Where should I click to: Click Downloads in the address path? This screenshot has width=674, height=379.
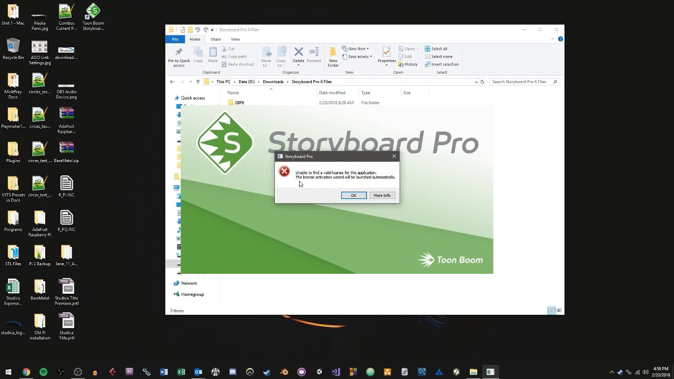click(x=273, y=82)
